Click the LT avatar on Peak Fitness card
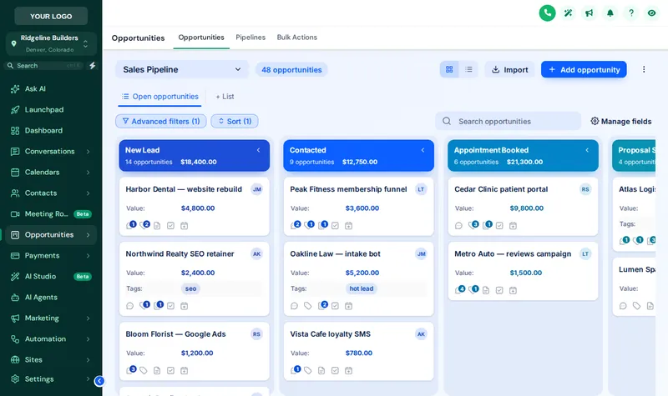The height and width of the screenshot is (396, 668). [421, 189]
